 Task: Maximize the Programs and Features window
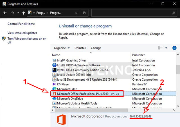pos(163,4)
